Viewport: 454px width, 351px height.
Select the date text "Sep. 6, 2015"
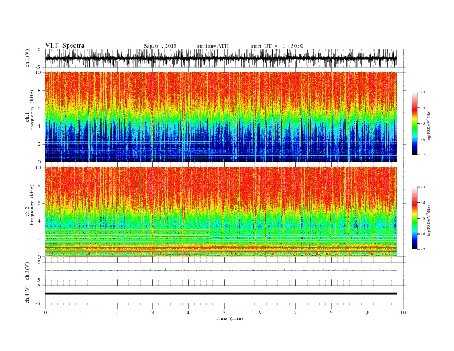tap(160, 46)
